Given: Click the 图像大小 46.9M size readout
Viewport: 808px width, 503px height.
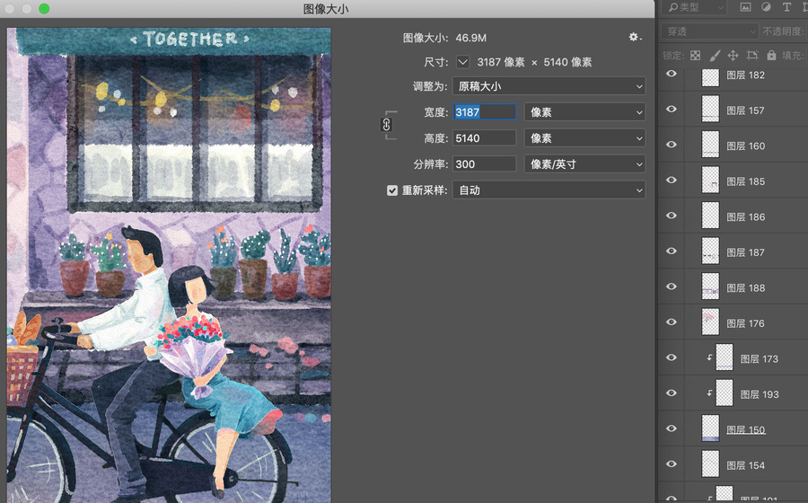Looking at the screenshot, I should (444, 38).
